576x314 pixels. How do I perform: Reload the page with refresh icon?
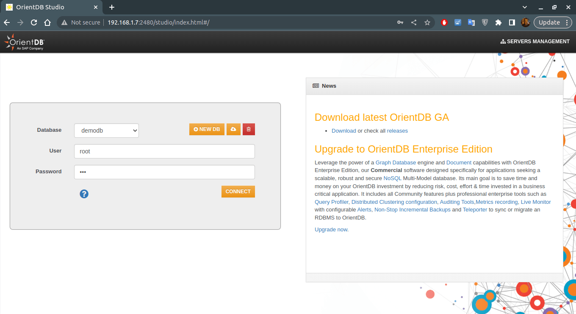[x=34, y=22]
